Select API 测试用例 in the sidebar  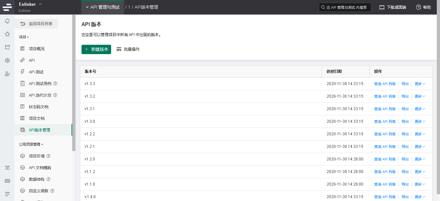click(40, 83)
